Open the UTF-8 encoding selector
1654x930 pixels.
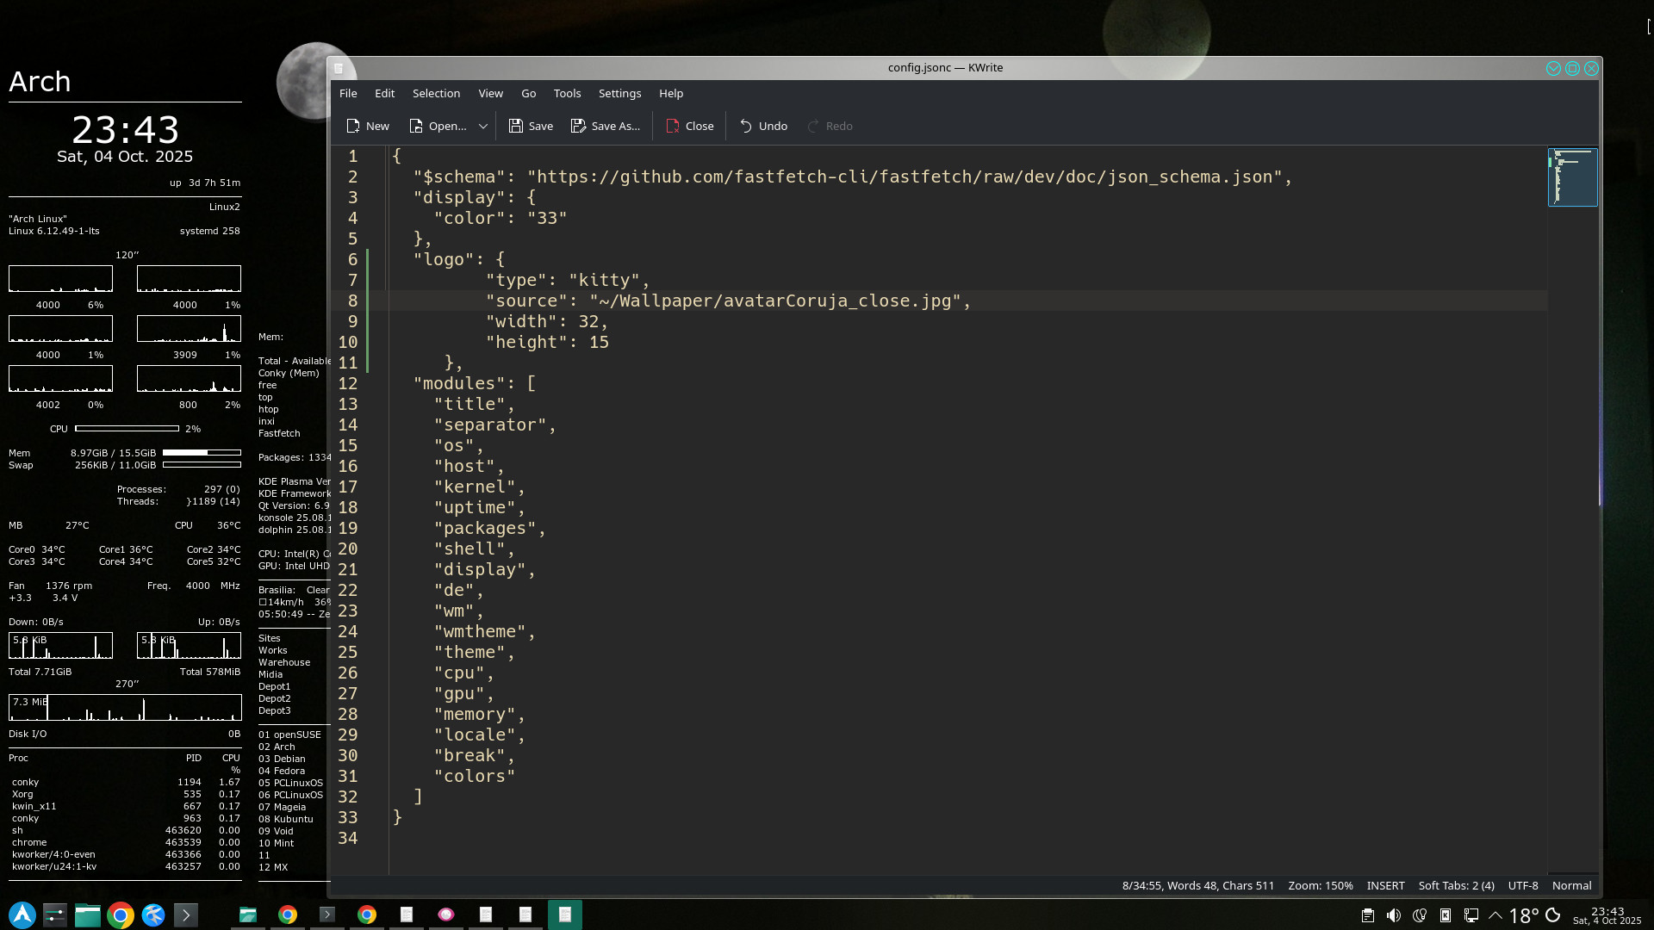click(1522, 885)
